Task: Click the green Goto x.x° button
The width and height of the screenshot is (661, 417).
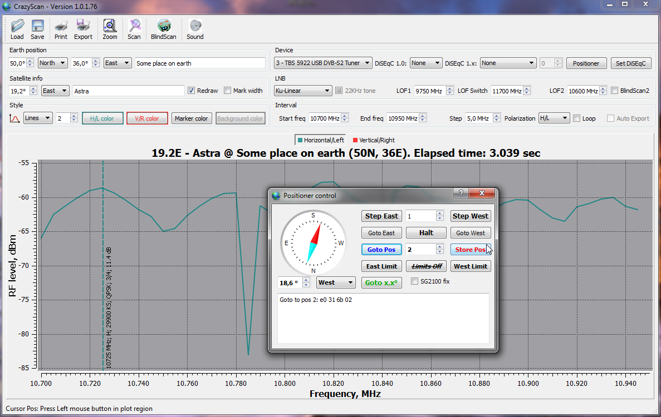Action: [x=381, y=283]
